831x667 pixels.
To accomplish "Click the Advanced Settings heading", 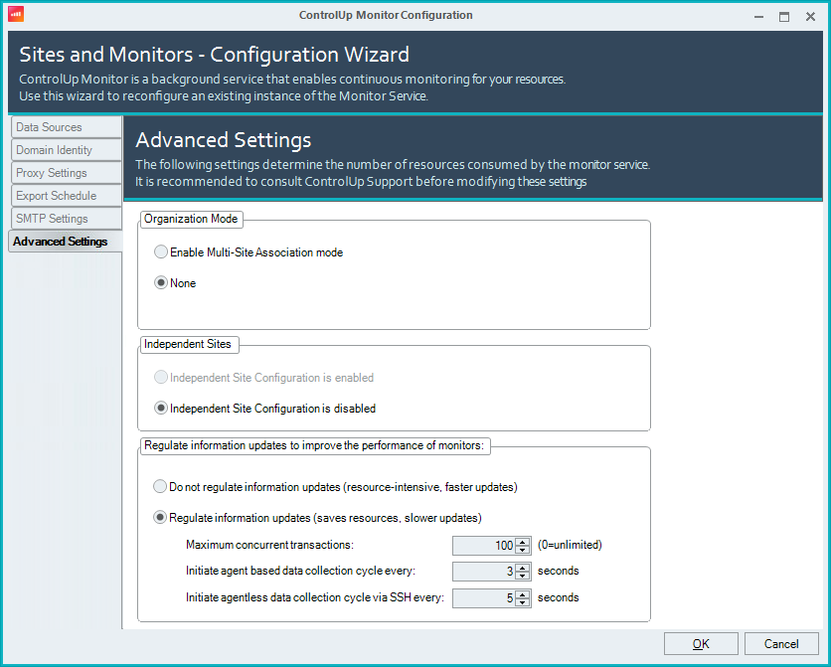I will click(x=223, y=140).
